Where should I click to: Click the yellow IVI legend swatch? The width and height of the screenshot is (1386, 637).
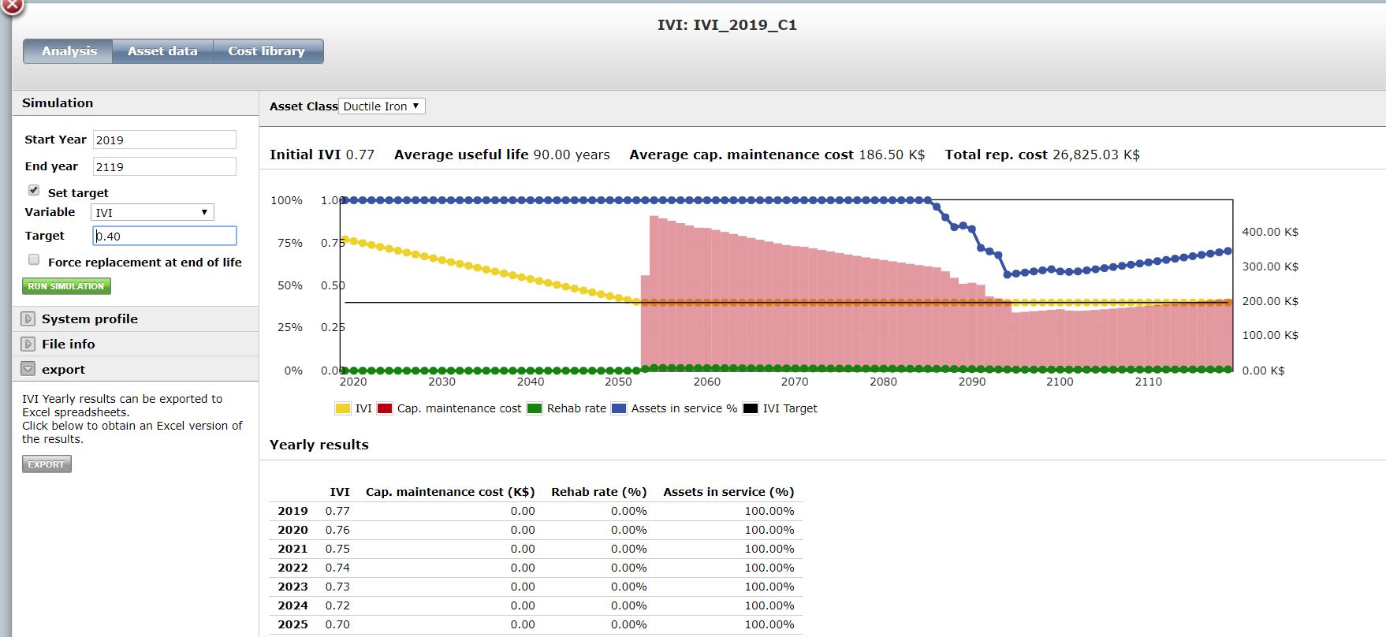point(343,408)
